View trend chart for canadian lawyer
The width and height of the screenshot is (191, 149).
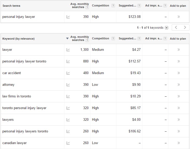click(x=68, y=143)
